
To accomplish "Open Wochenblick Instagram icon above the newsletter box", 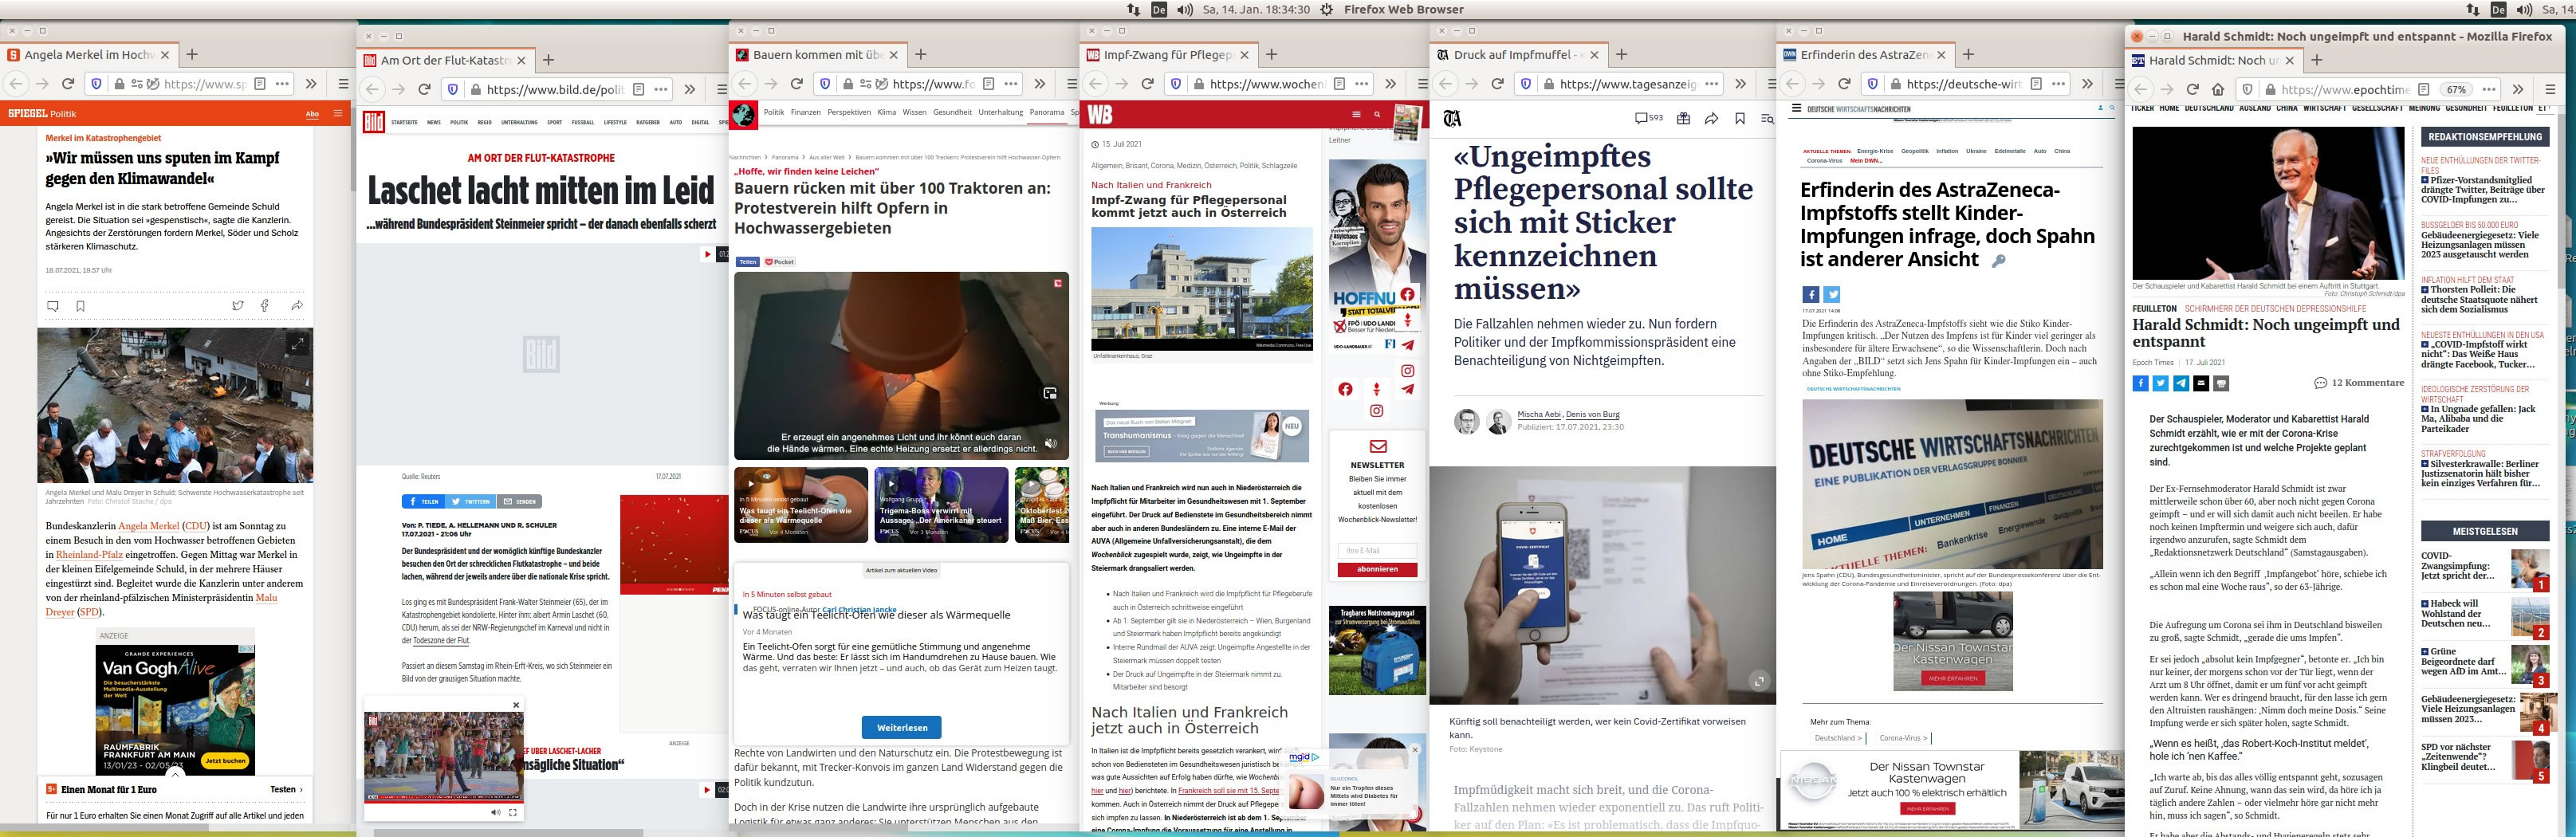I will (1376, 411).
